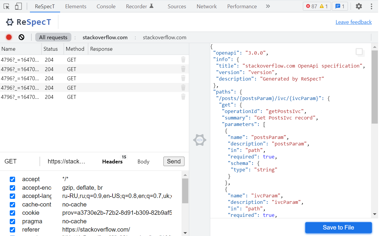Open the Leave feedback link

click(354, 22)
